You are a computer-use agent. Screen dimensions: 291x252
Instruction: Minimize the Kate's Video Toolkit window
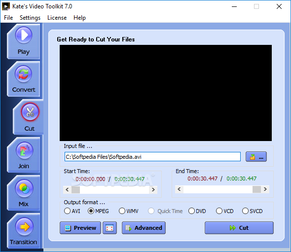234,6
